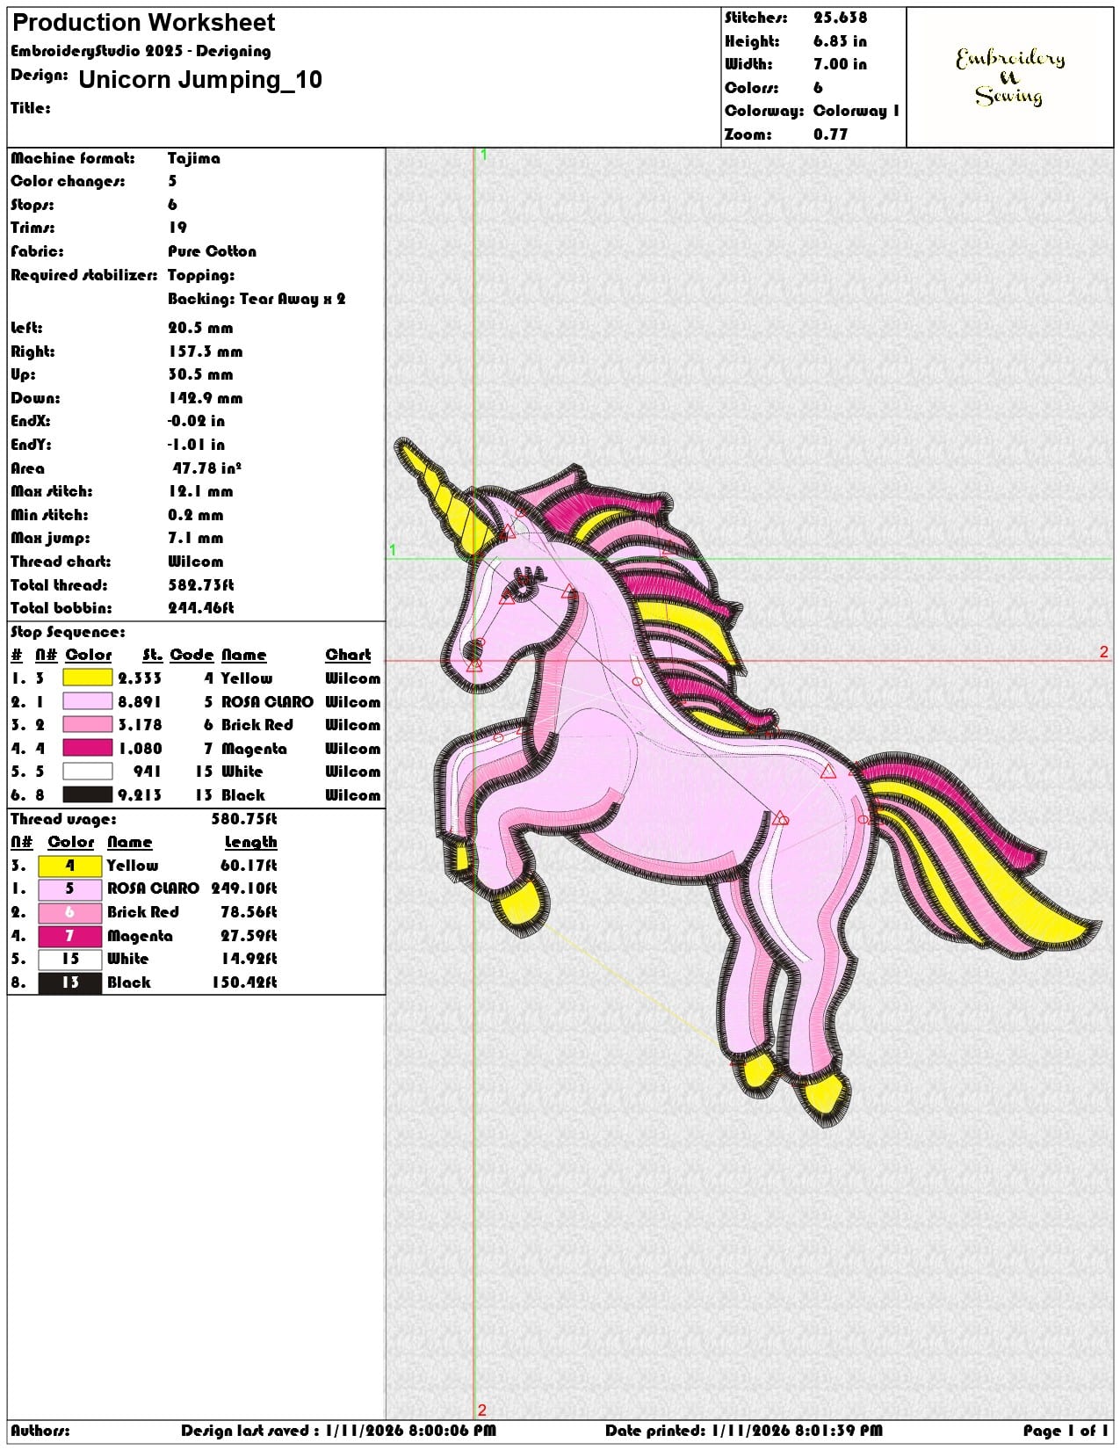This screenshot has height=1450, width=1120.
Task: Click the Yellow swatch in Stop Sequence
Action: tap(88, 678)
